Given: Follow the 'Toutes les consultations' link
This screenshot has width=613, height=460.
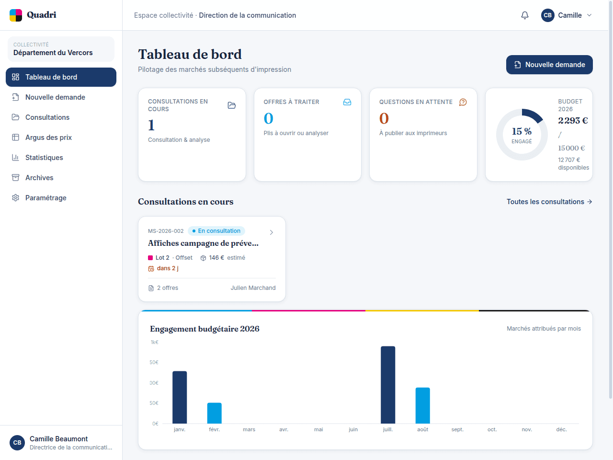Looking at the screenshot, I should tap(549, 202).
